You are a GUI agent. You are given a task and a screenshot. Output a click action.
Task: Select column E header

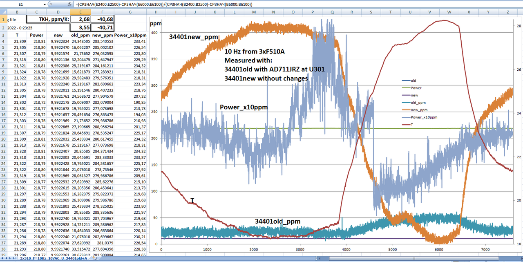tap(80, 12)
